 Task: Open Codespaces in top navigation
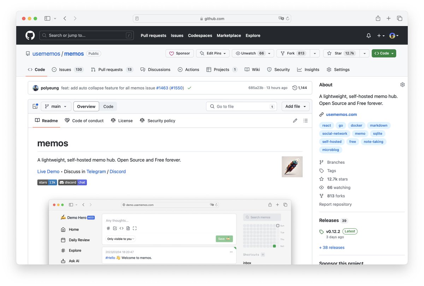point(200,36)
